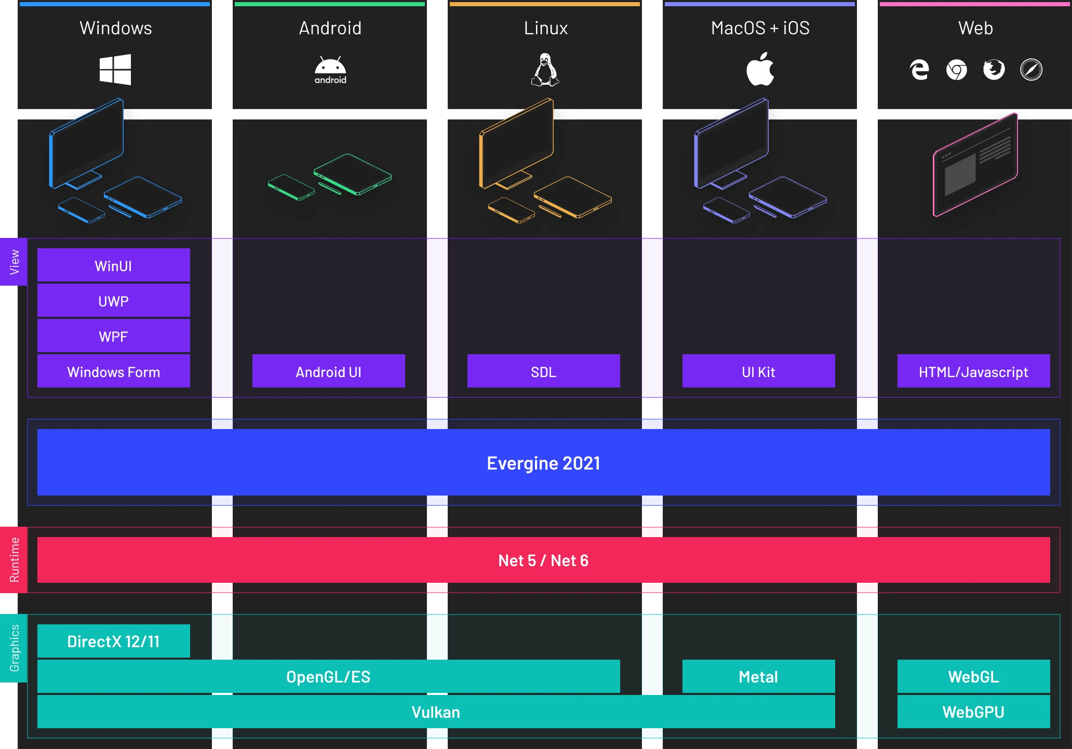This screenshot has width=1072, height=749.
Task: Click the Edge browser icon
Action: (919, 70)
